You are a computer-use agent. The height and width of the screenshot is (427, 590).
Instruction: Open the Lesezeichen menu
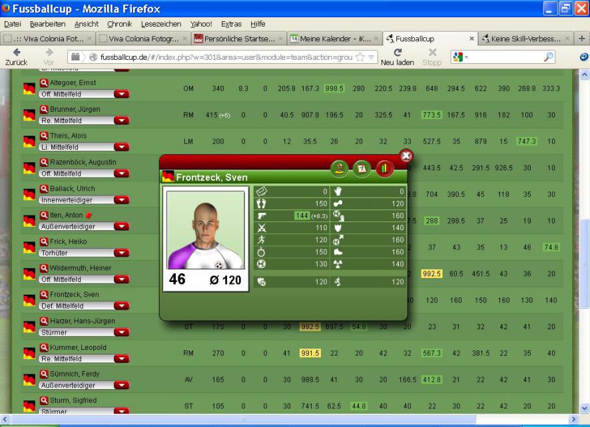coord(162,24)
